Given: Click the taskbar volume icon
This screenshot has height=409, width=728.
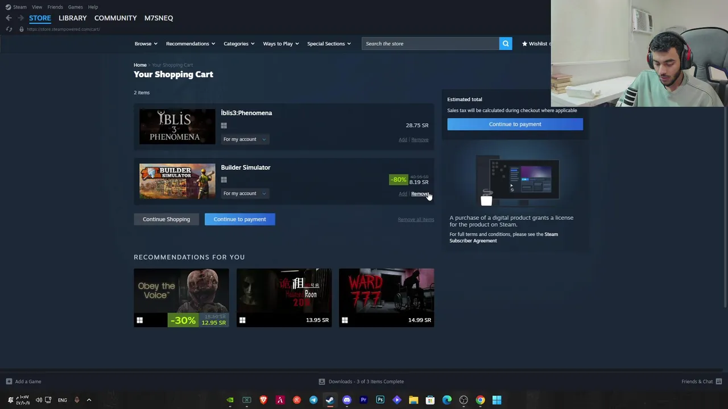Looking at the screenshot, I should [39, 400].
